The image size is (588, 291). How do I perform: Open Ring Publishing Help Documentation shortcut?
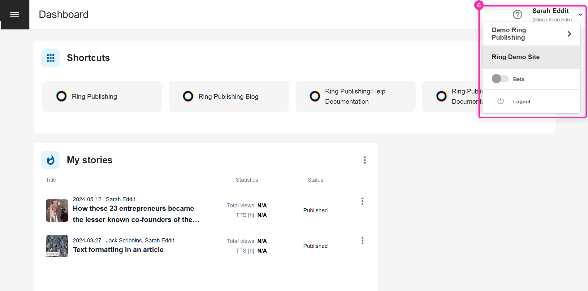tap(355, 97)
